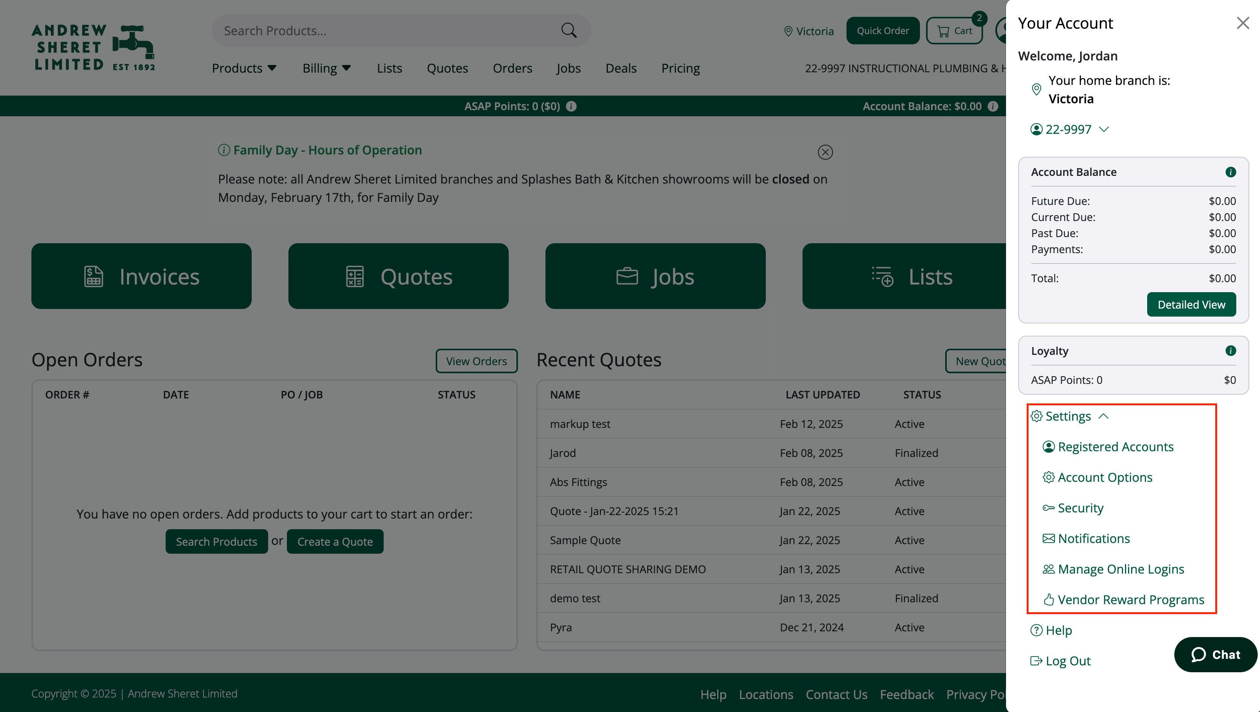Open Registered Accounts settings
This screenshot has height=712, width=1260.
(x=1108, y=447)
